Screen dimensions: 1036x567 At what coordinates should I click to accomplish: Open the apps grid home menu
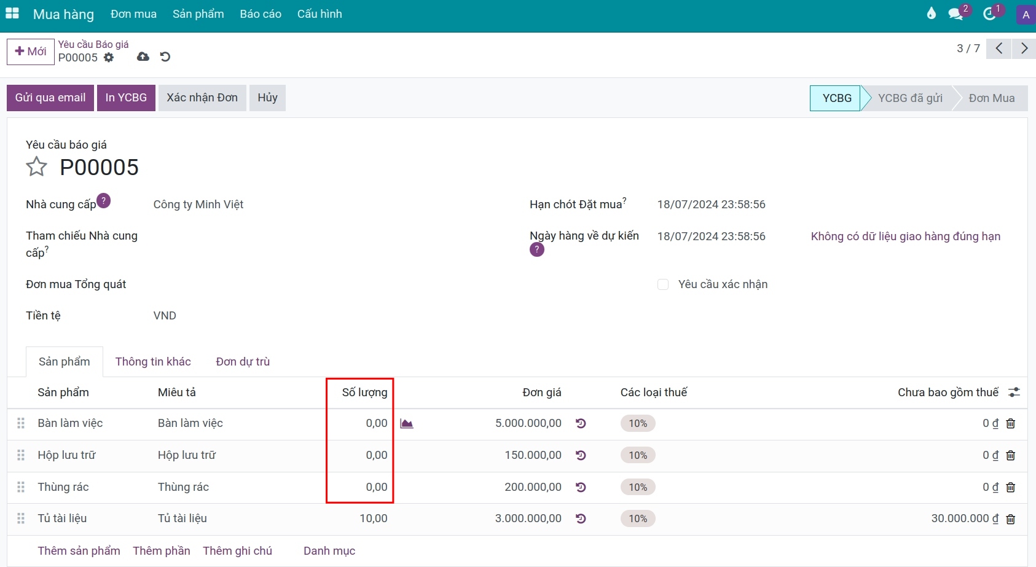[12, 14]
